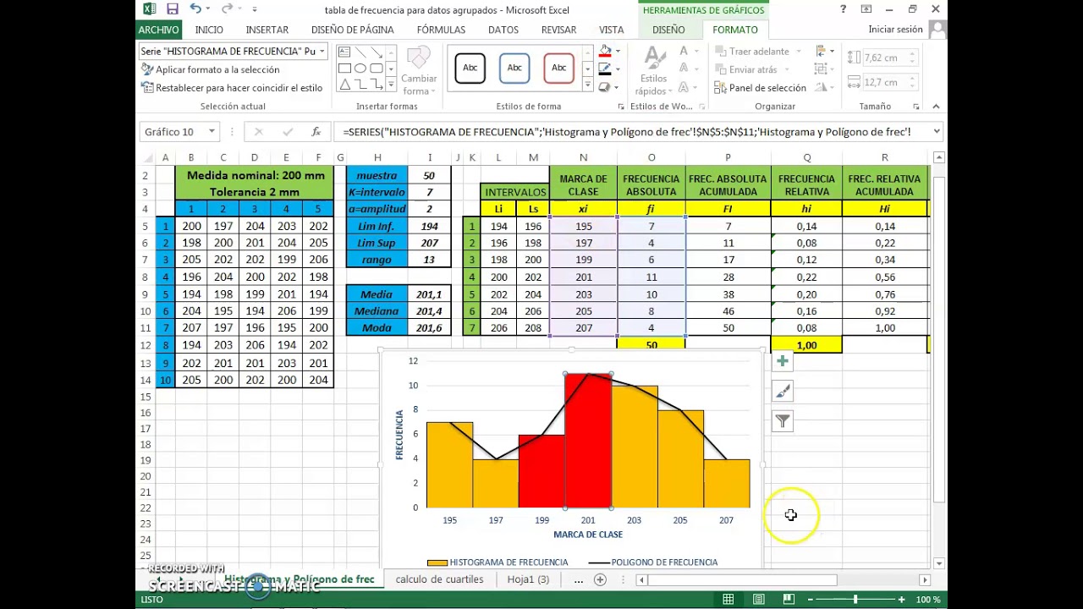Click the zoom slider handle

pyautogui.click(x=855, y=600)
